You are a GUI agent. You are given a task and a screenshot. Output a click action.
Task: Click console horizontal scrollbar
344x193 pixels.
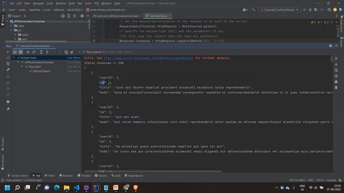pos(153,172)
